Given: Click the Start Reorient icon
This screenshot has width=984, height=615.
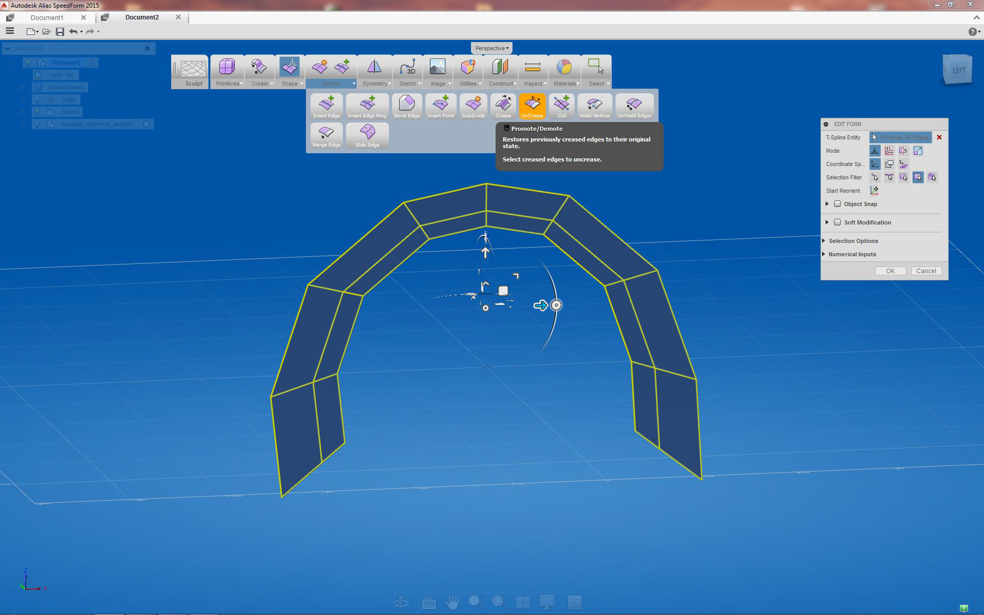Looking at the screenshot, I should [x=874, y=191].
